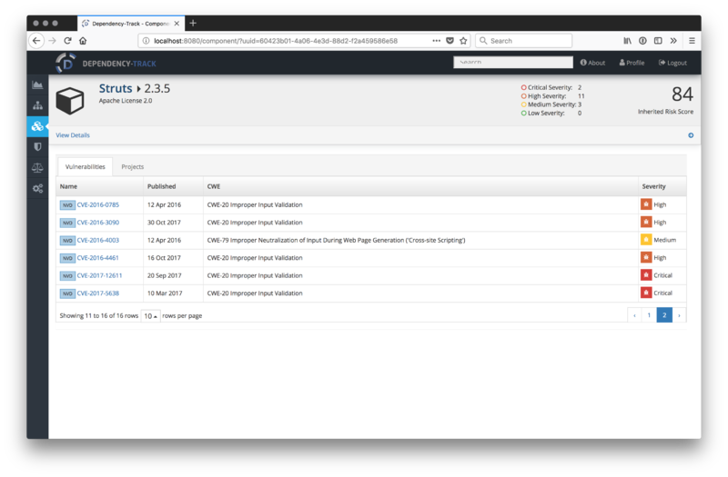
Task: Open the vulnerabilities shield icon in sidebar
Action: (37, 147)
